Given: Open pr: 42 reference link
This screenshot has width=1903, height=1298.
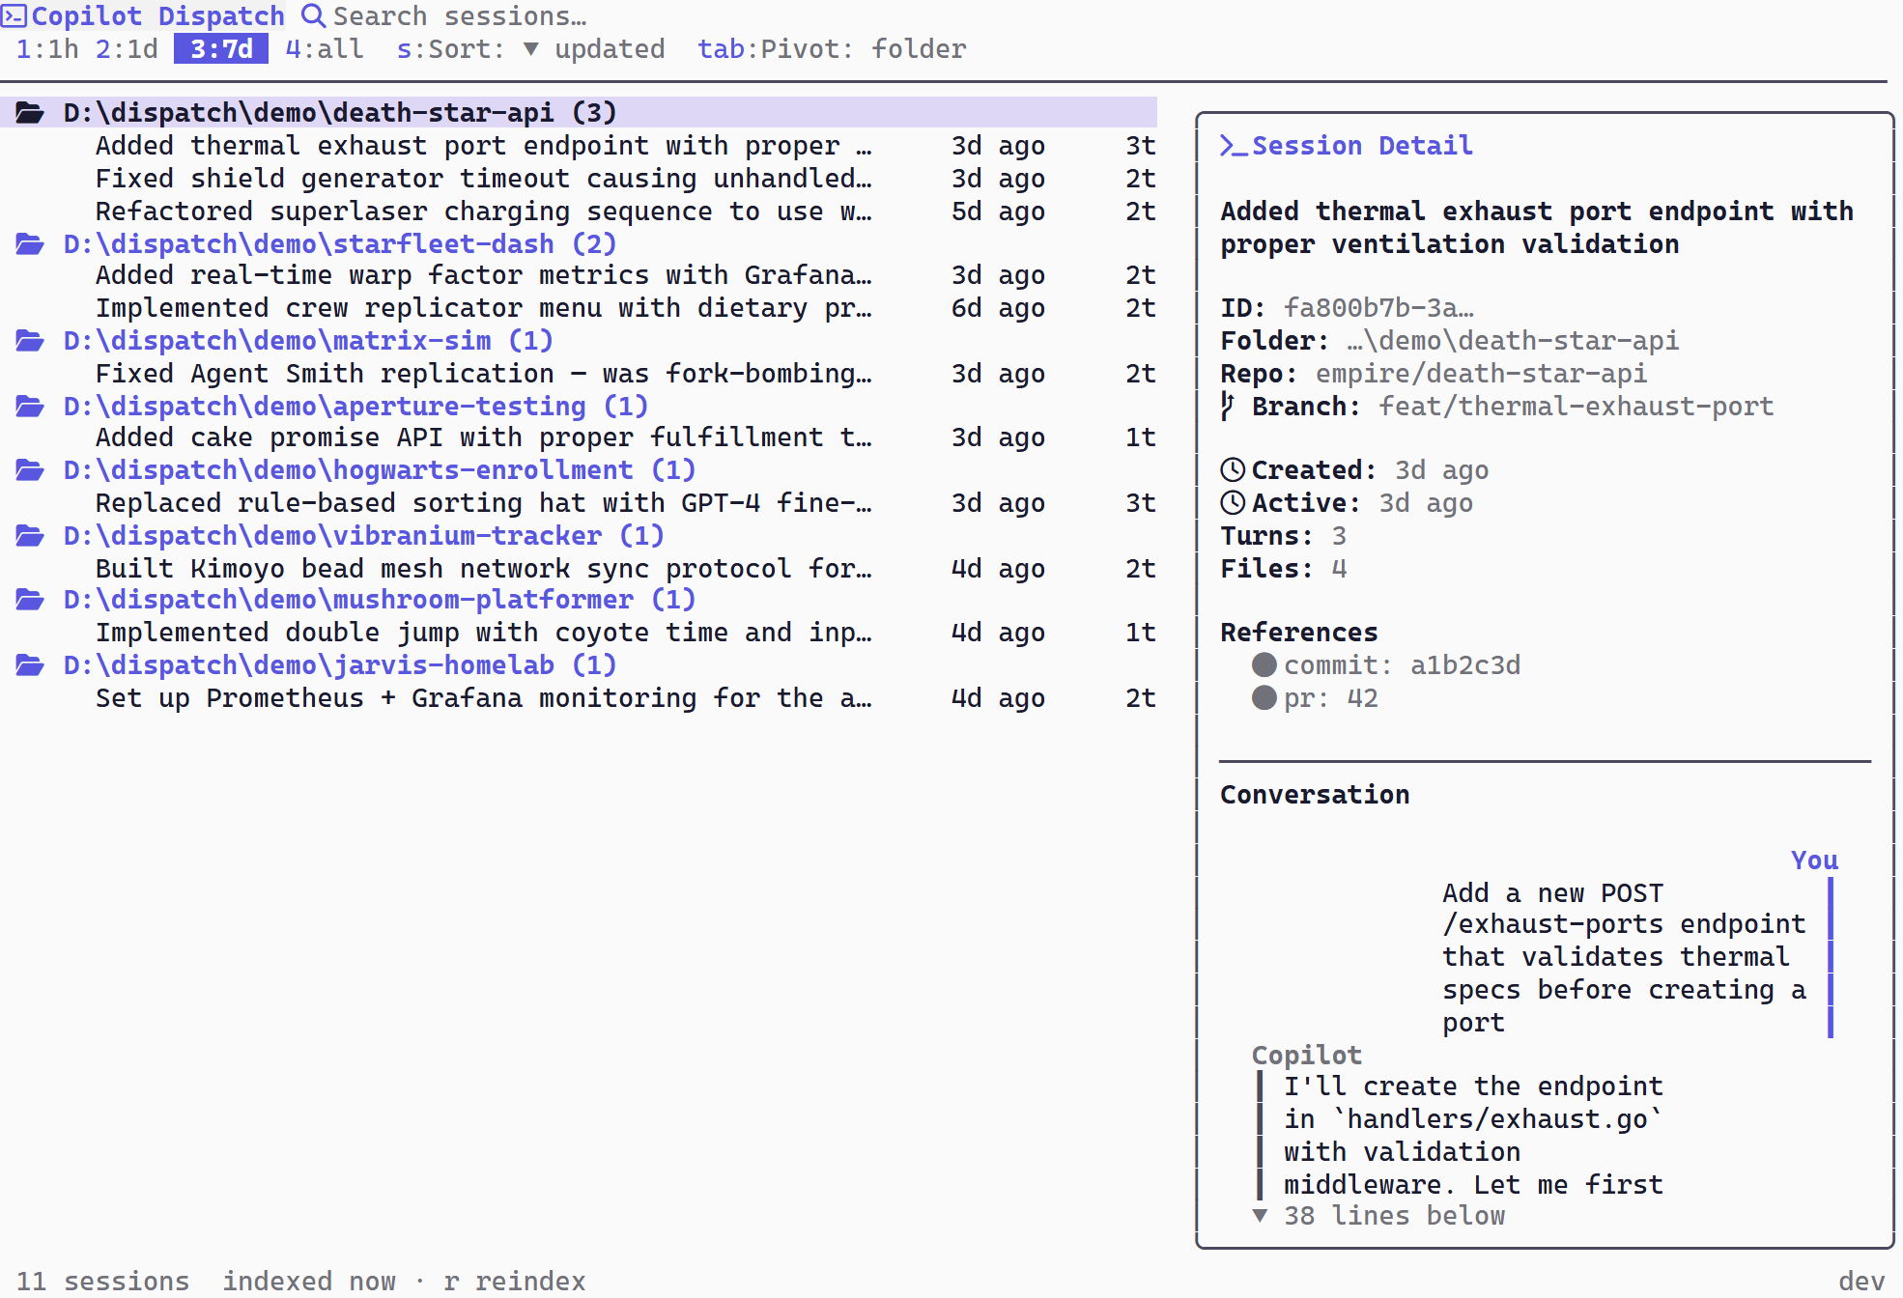Looking at the screenshot, I should coord(1330,698).
